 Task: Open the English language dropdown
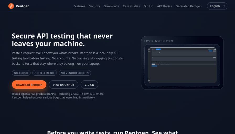[217, 6]
